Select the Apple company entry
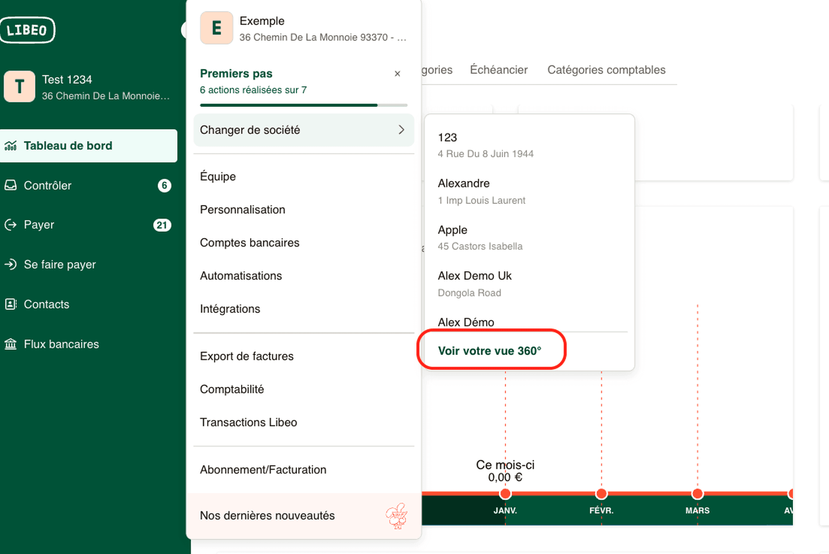Screen dimensions: 829x554 tap(452, 230)
